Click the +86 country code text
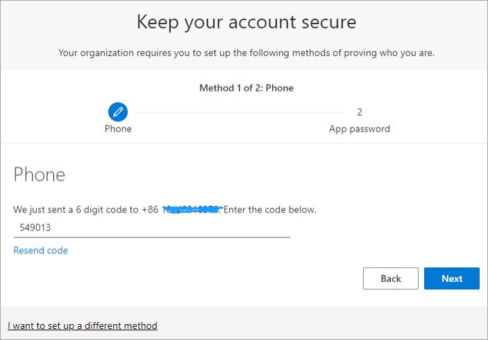Viewport: 488px width, 340px height. click(150, 210)
